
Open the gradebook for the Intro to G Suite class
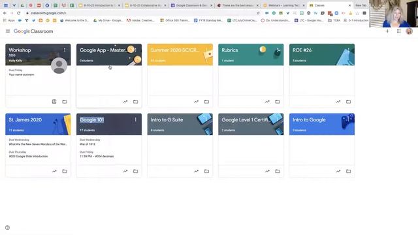tap(196, 171)
